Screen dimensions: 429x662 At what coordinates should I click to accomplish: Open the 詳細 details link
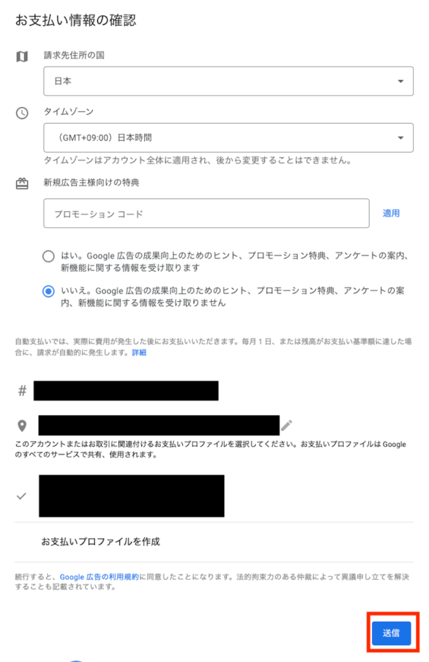point(139,352)
